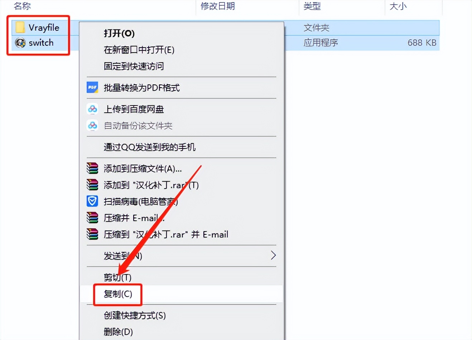The height and width of the screenshot is (340, 472).
Task: Pin with 固定到快速访问
Action: (134, 66)
